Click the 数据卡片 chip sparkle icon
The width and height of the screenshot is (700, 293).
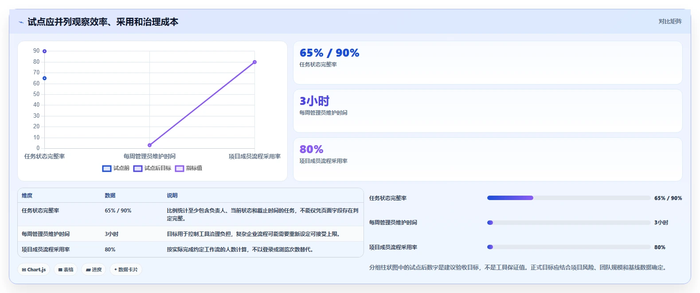(116, 270)
